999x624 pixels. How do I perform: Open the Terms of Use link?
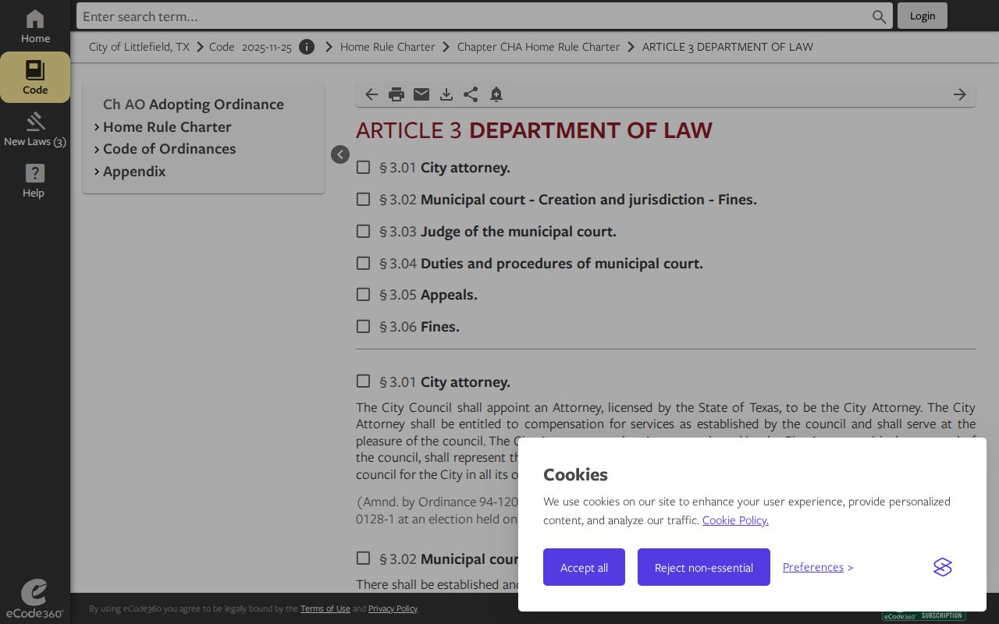[x=325, y=608]
